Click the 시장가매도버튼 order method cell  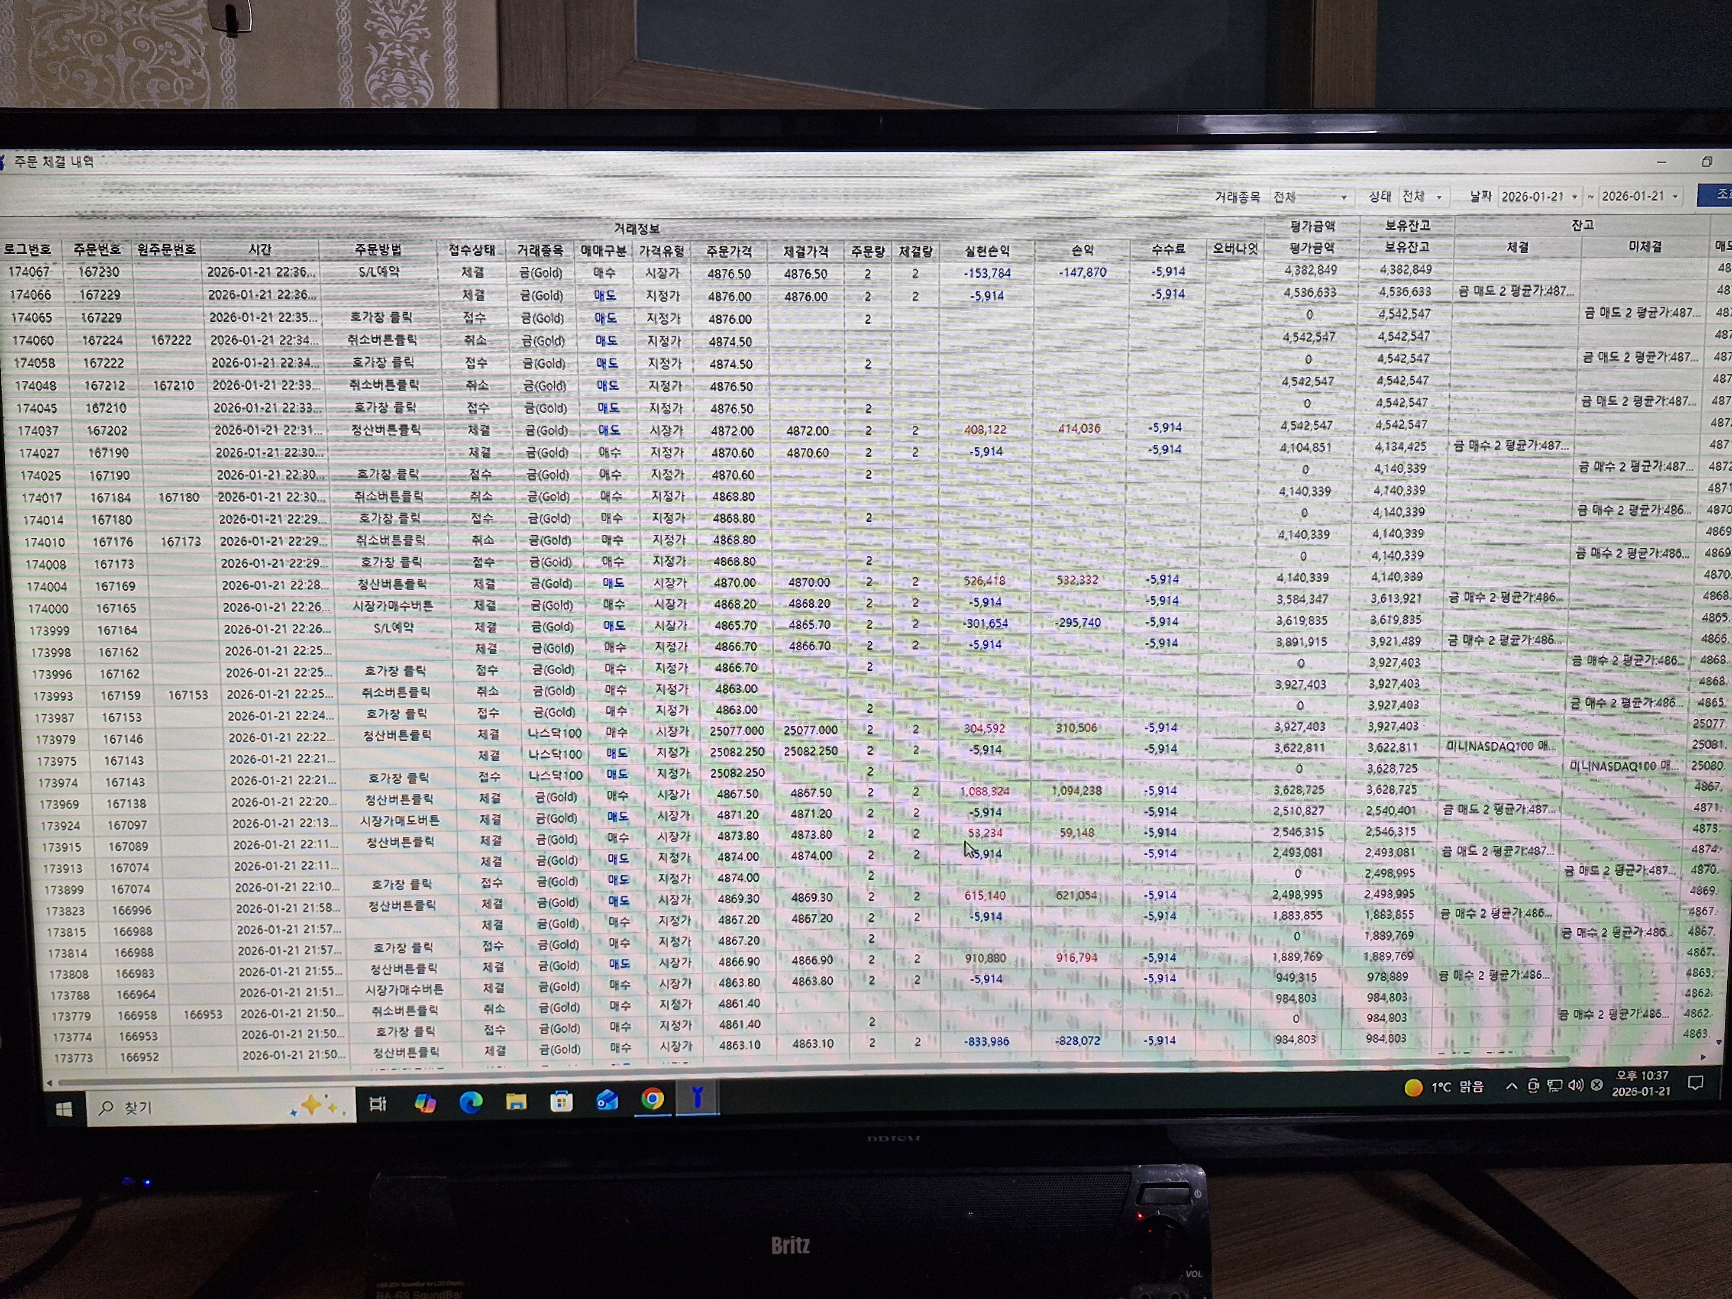point(399,821)
